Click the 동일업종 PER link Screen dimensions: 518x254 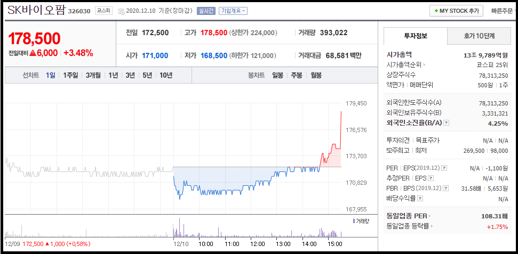[x=407, y=216]
